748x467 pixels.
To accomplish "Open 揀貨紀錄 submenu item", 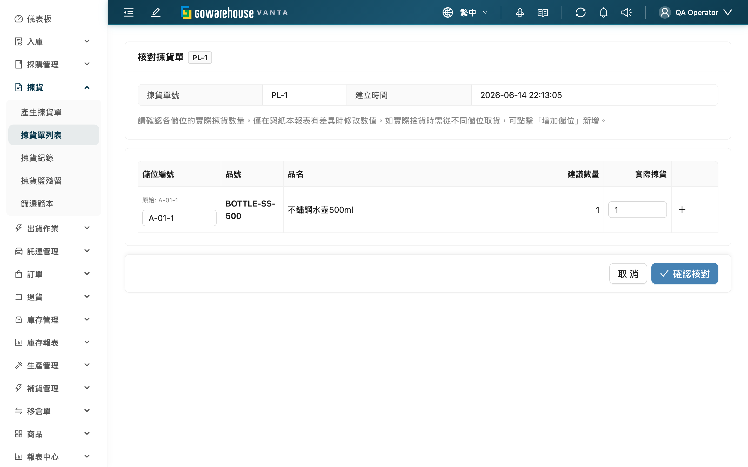I will pyautogui.click(x=54, y=158).
